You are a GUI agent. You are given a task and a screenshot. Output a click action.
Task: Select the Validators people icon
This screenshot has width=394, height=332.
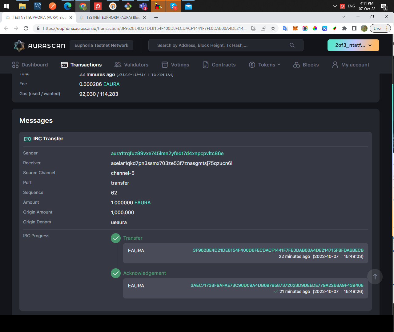118,65
